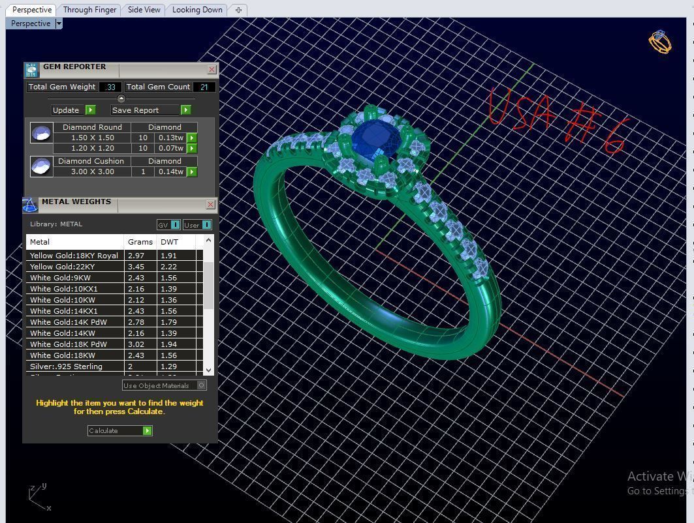Click the Diamond Round gem thumbnail
Viewport: 694px width, 523px height.
(x=42, y=133)
